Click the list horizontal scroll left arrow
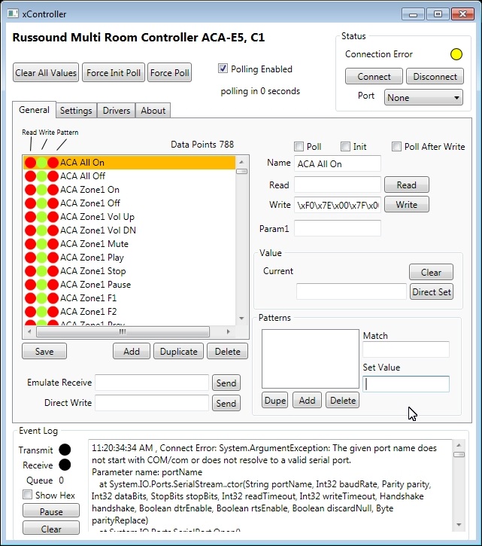482x546 pixels. coord(29,331)
